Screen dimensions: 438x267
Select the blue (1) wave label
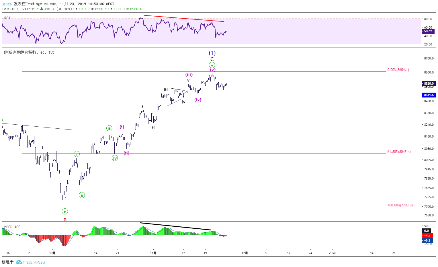point(212,53)
